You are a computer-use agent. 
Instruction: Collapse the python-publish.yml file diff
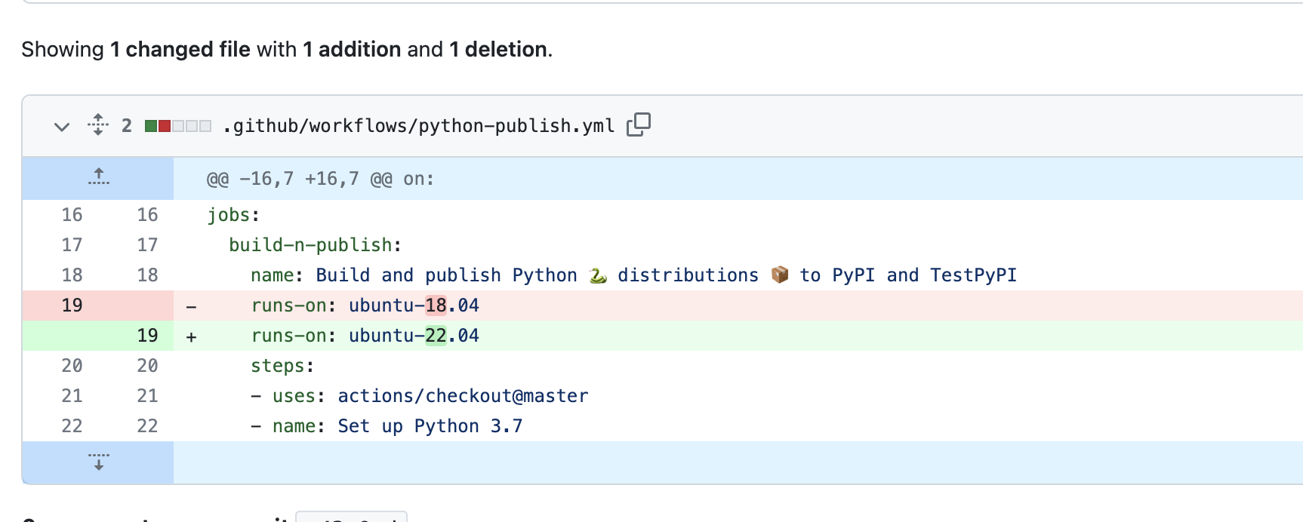point(62,126)
